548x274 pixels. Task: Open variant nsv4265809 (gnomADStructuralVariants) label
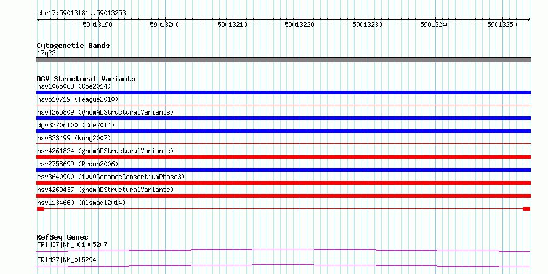point(105,112)
